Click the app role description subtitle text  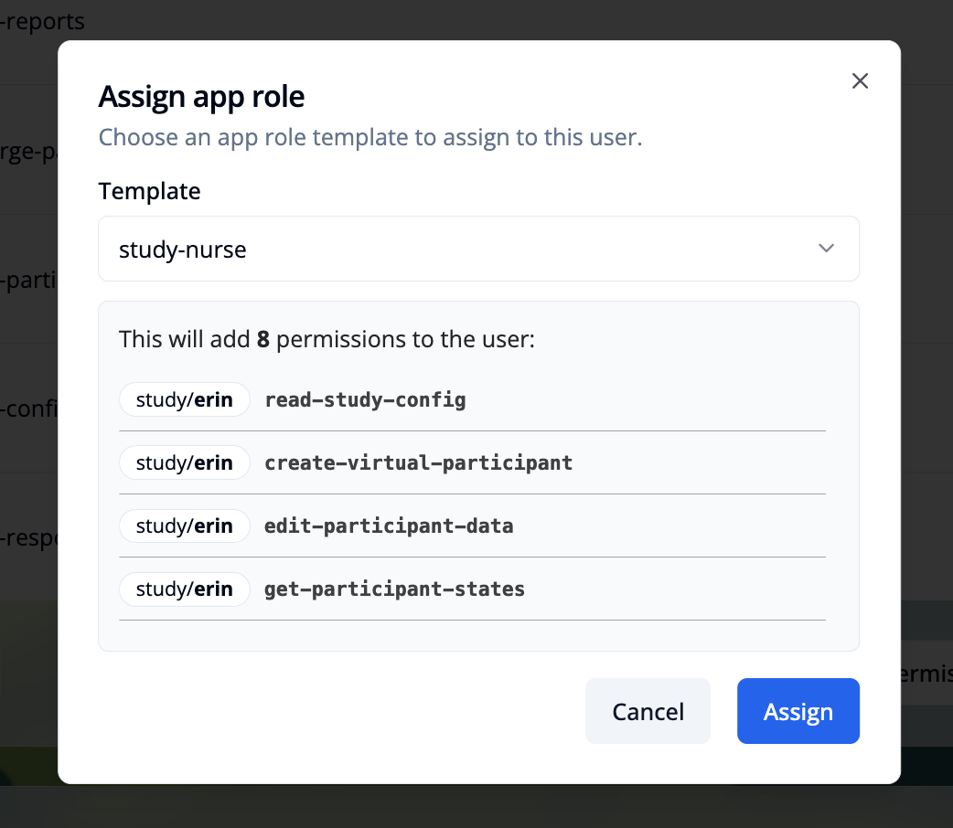369,137
